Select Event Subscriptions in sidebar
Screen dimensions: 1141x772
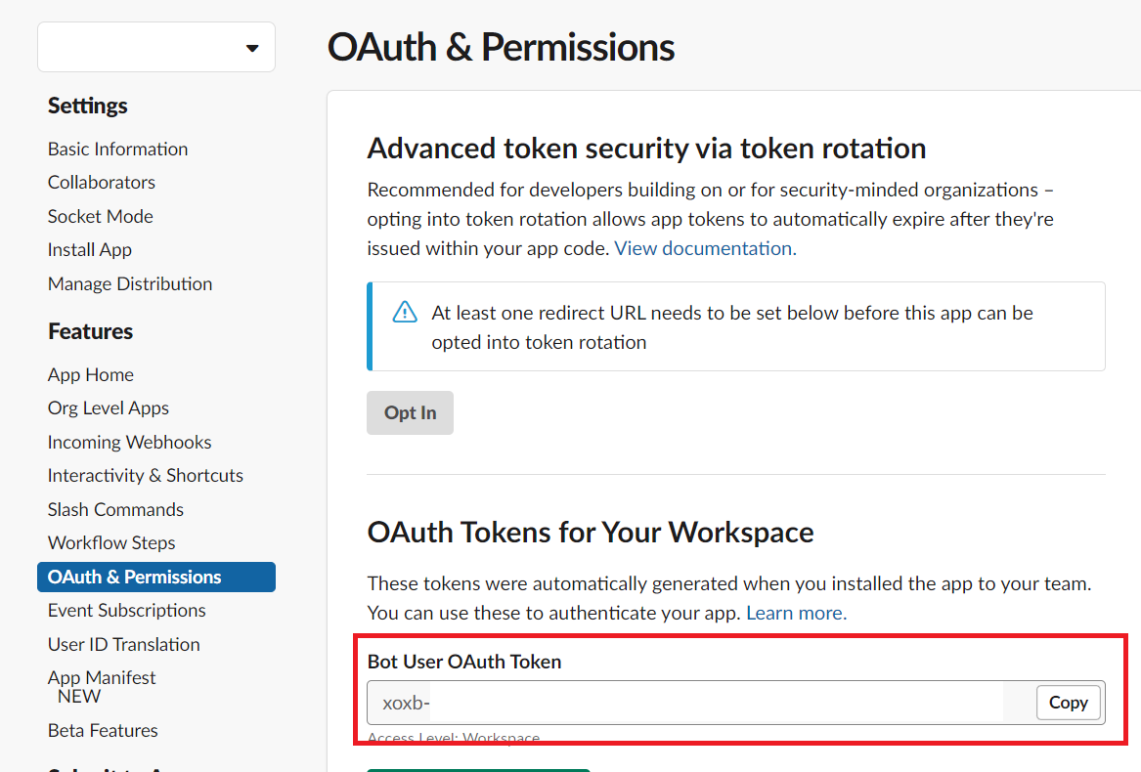pos(127,611)
